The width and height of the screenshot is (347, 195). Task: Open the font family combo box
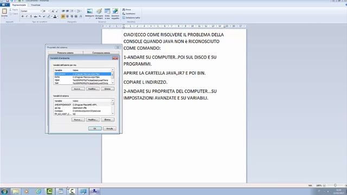click(31, 11)
